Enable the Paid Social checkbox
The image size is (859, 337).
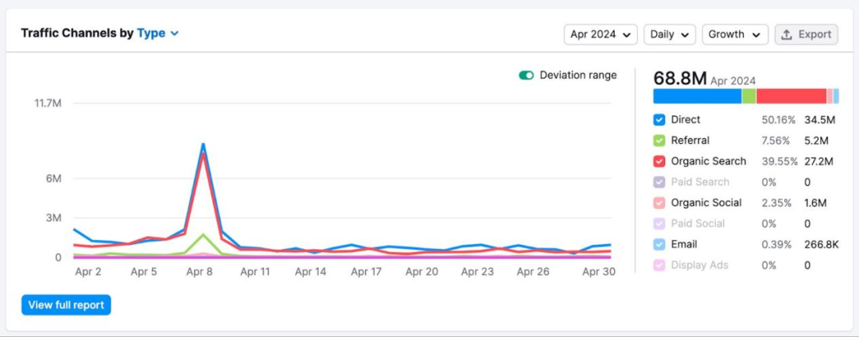pyautogui.click(x=659, y=223)
